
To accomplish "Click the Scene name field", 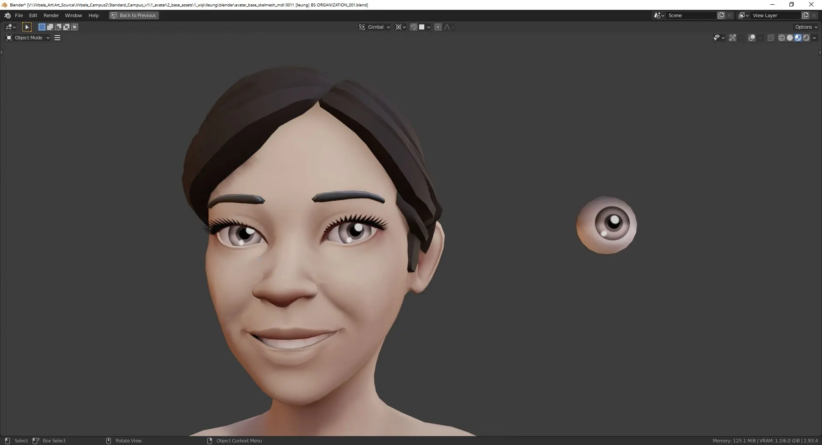I will click(x=691, y=15).
